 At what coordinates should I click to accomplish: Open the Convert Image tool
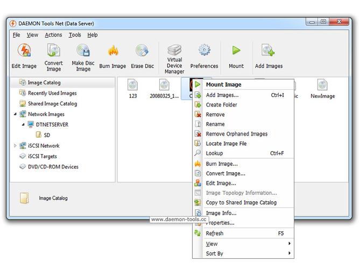(54, 51)
